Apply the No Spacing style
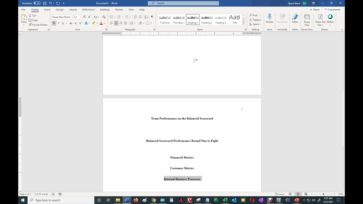Image resolution: width=363 pixels, height=204 pixels. (179, 20)
